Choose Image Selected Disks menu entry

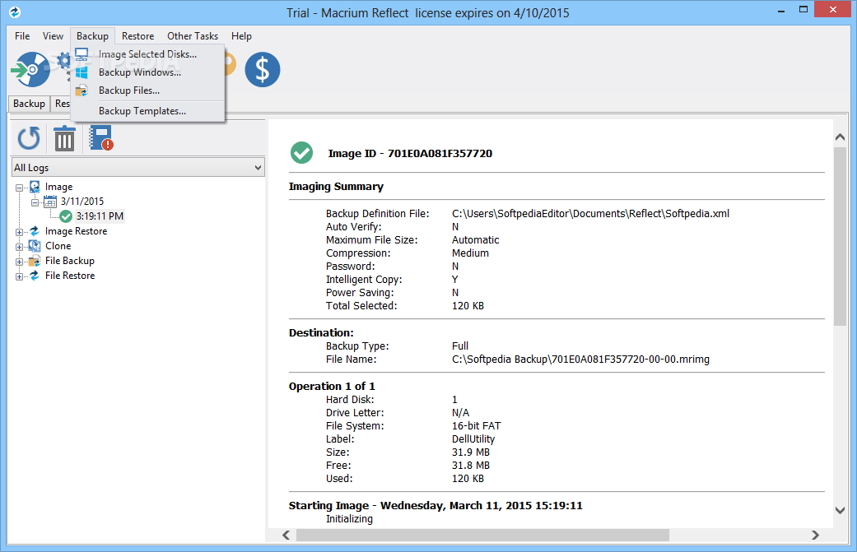(x=147, y=54)
